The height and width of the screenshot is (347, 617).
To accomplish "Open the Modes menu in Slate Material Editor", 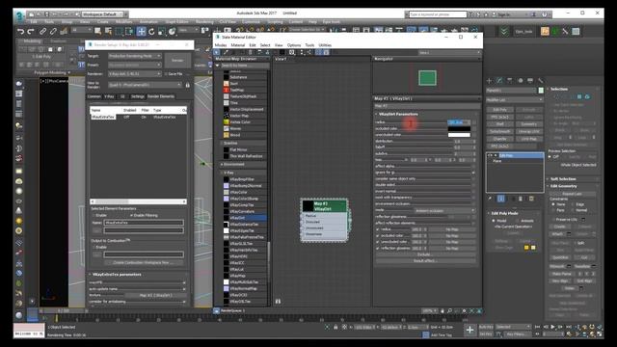I will tap(221, 45).
